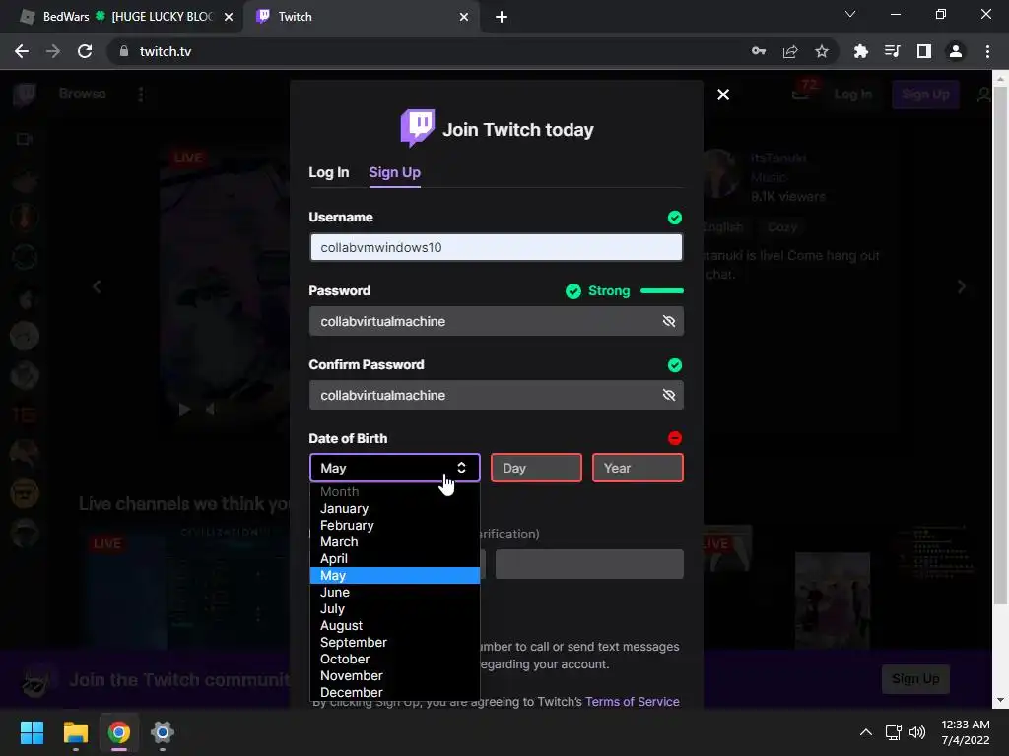Open a new browser tab
Image resolution: width=1009 pixels, height=756 pixels.
click(502, 17)
